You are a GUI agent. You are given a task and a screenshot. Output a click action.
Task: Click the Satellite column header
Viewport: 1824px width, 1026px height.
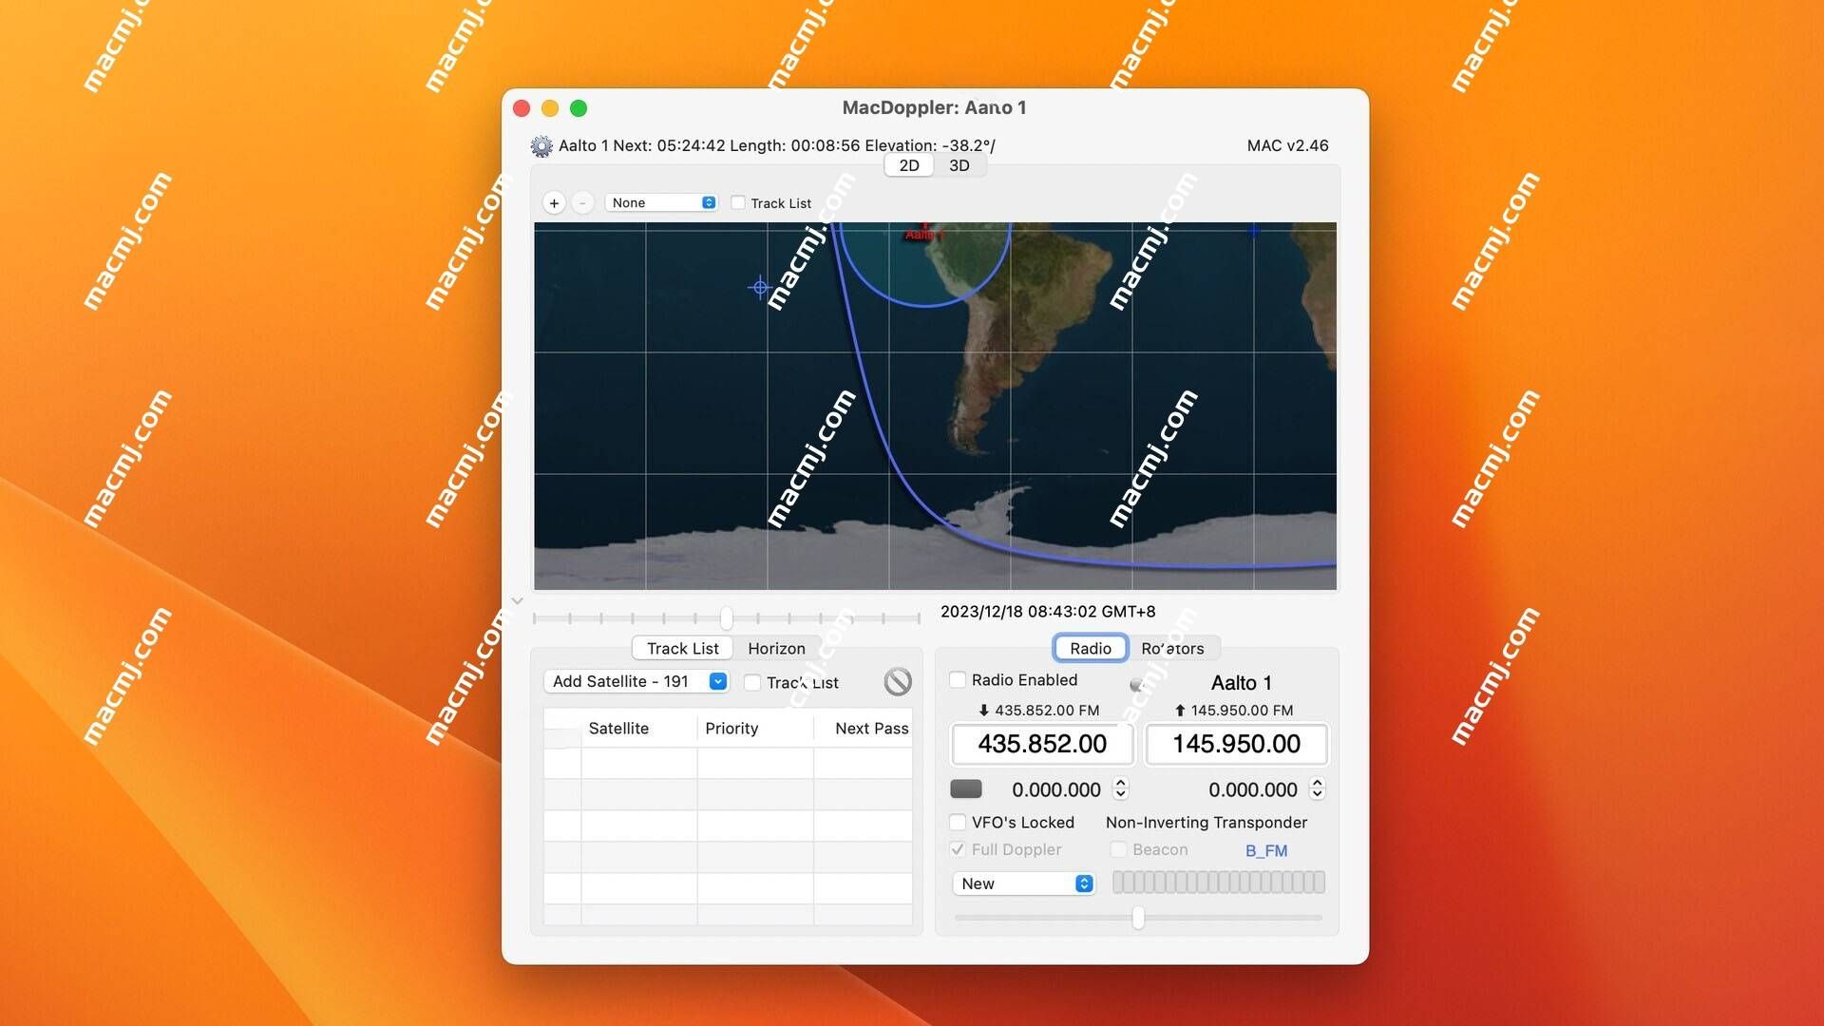coord(618,728)
